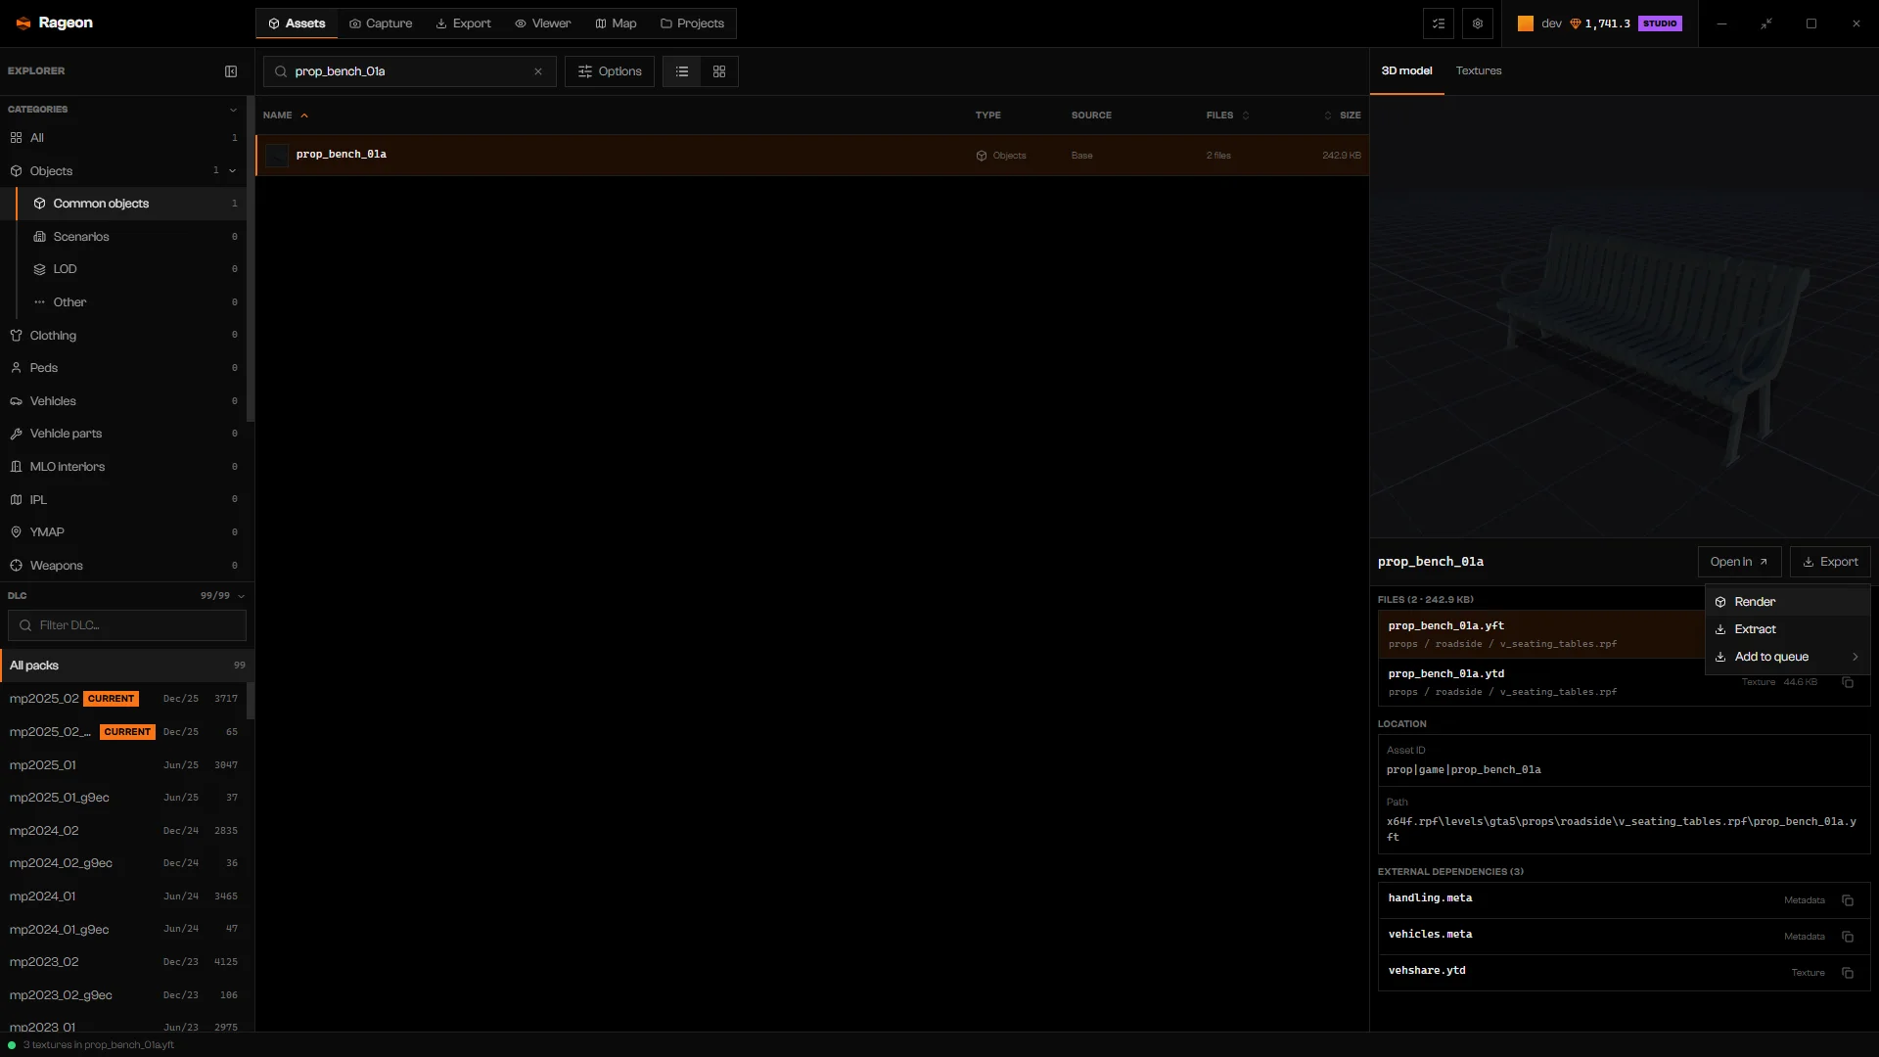1879x1057 pixels.
Task: Select the prop_bench_01a.yft file entry
Action: click(1541, 634)
